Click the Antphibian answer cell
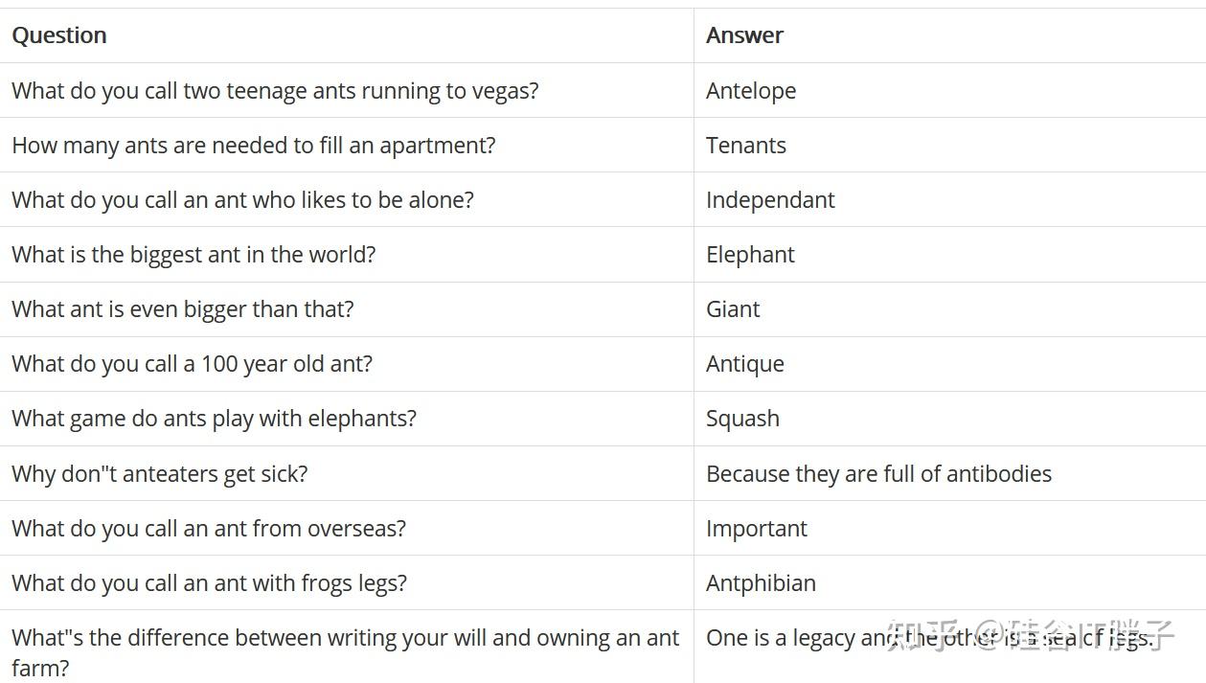 click(x=761, y=583)
